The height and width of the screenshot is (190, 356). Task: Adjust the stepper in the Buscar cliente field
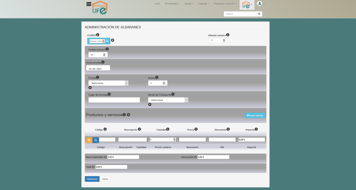pyautogui.click(x=104, y=41)
